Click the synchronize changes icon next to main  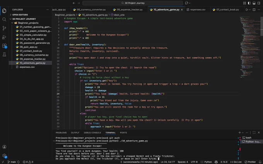coord(18,162)
